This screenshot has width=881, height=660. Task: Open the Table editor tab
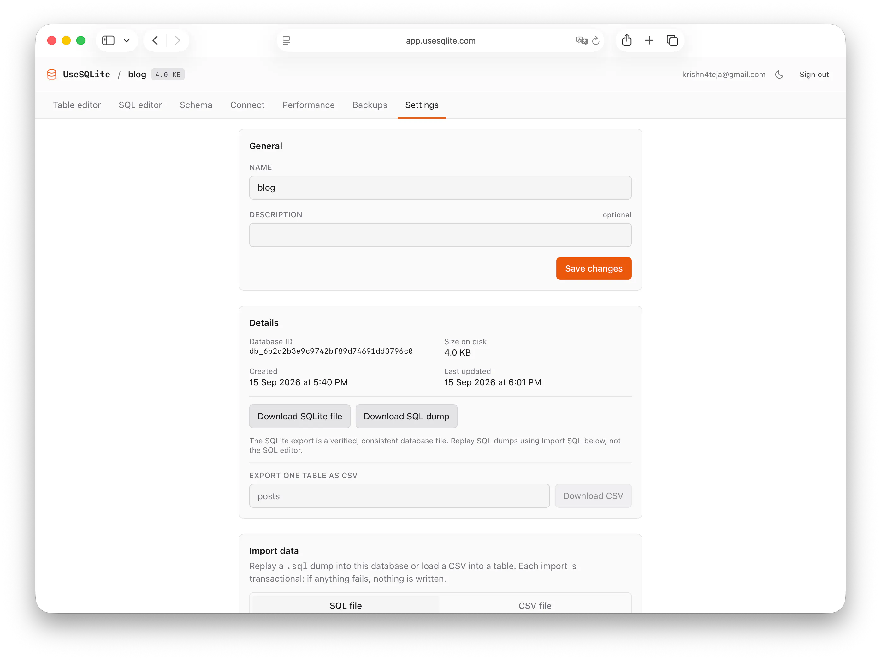pos(77,105)
